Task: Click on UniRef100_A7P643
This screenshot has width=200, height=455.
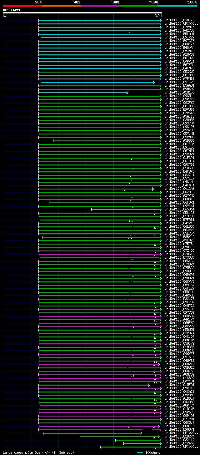Action: click(x=179, y=113)
